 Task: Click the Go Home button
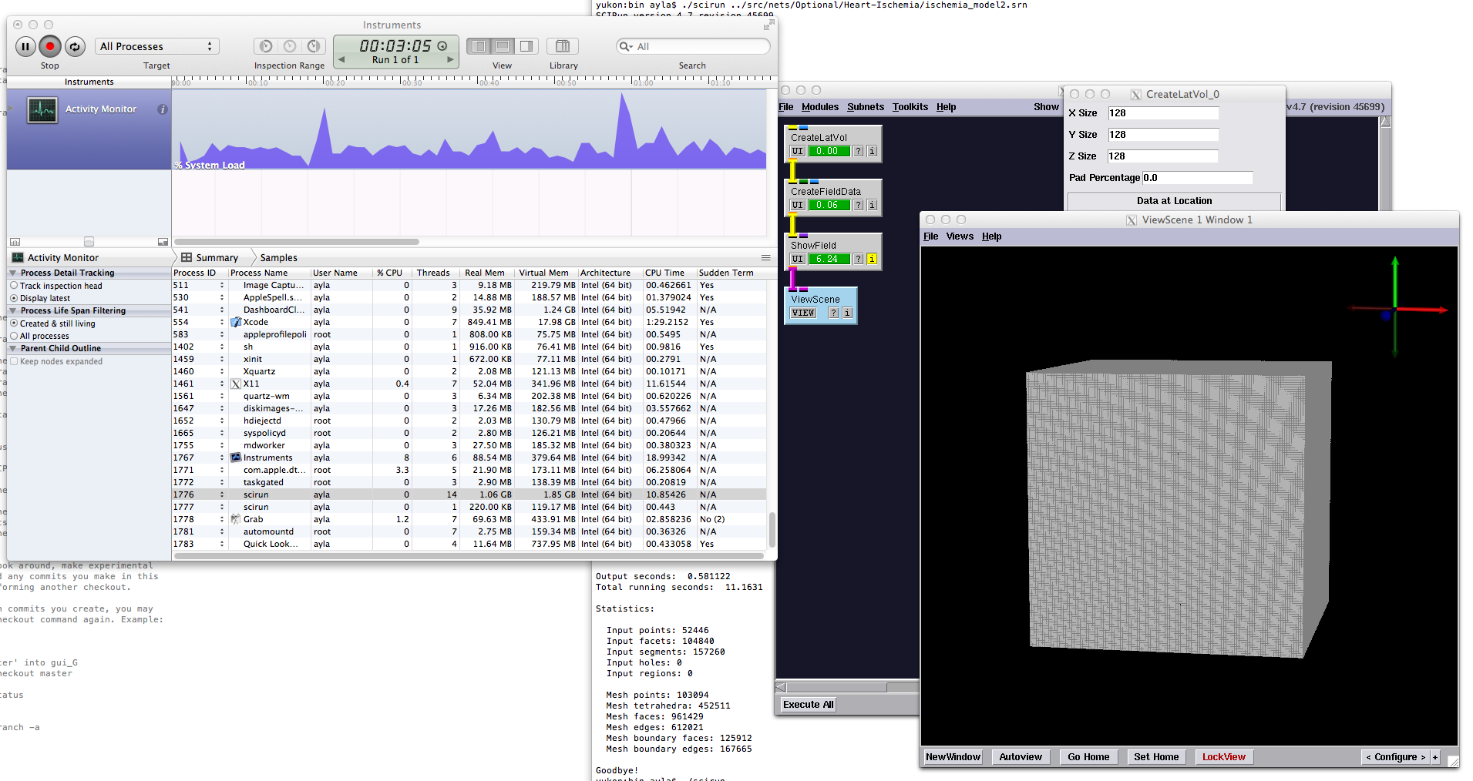(x=1088, y=757)
